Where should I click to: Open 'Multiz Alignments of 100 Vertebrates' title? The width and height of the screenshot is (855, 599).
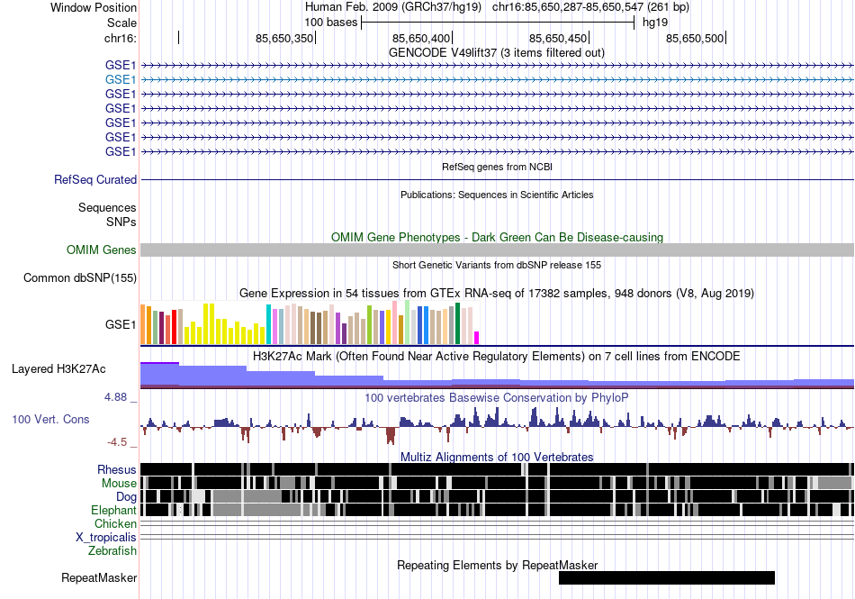click(x=497, y=458)
